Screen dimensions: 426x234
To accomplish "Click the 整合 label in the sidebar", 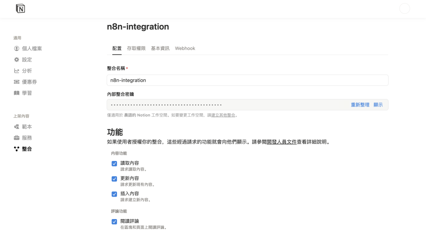I will 27,149.
